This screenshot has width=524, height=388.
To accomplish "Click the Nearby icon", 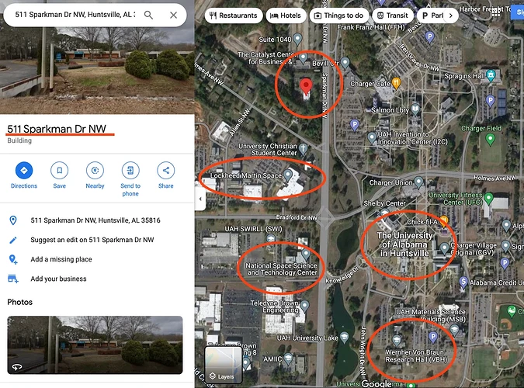I will pyautogui.click(x=95, y=171).
